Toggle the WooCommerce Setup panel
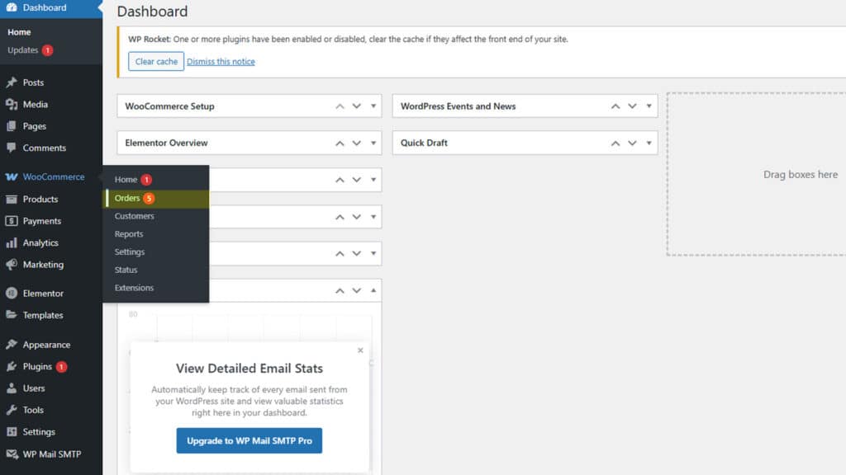The image size is (846, 475). tap(373, 106)
